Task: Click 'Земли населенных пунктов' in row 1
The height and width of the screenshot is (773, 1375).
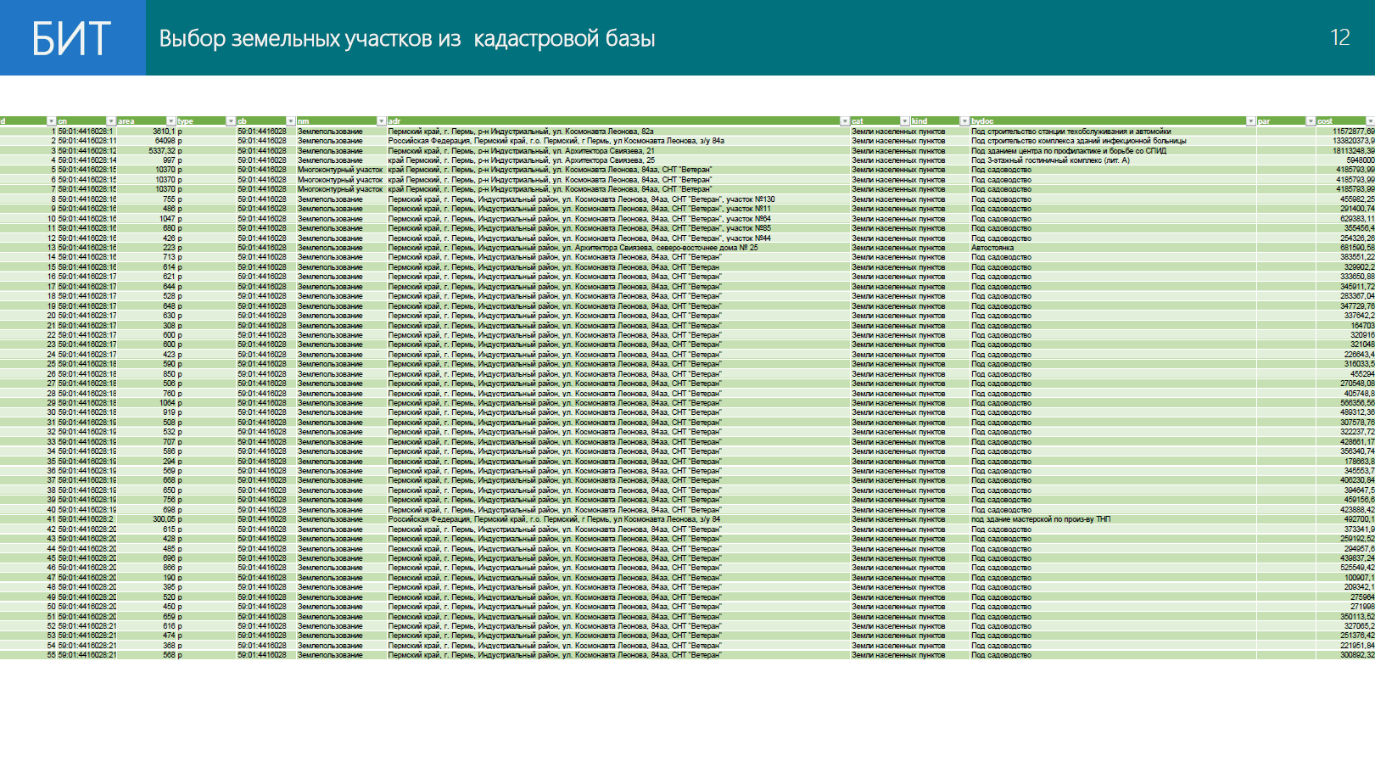Action: [898, 132]
